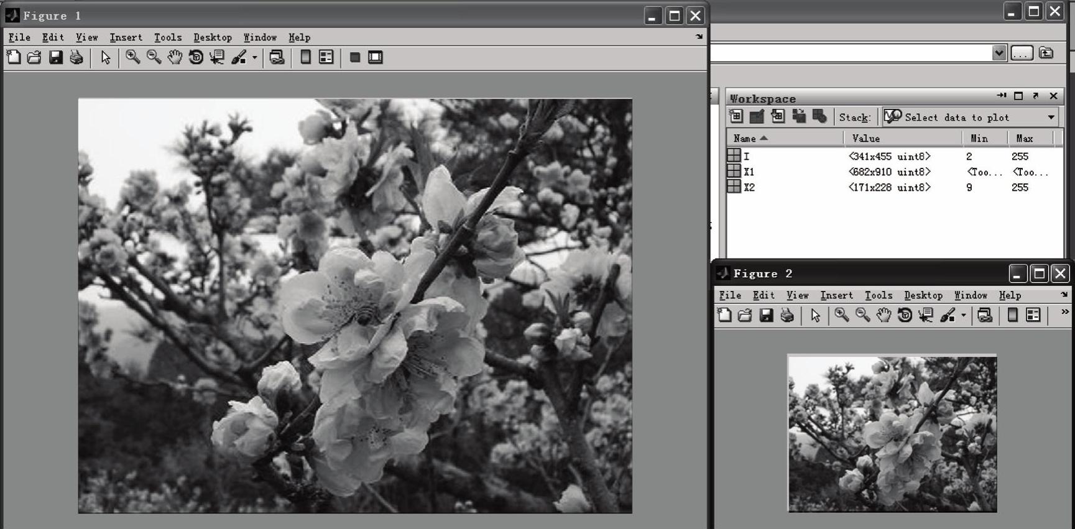The width and height of the screenshot is (1075, 529).
Task: Open Tools menu in Figure 2
Action: click(x=879, y=295)
